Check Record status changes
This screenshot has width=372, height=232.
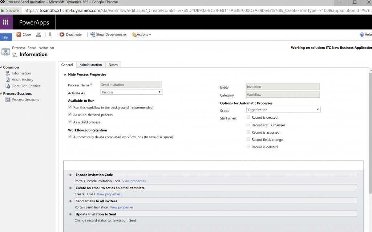point(248,125)
